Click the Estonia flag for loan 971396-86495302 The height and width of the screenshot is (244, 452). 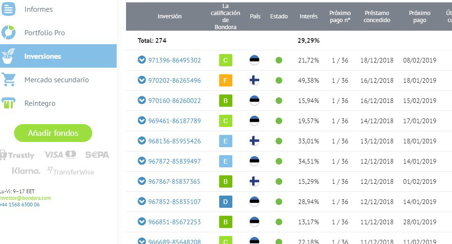coord(254,60)
